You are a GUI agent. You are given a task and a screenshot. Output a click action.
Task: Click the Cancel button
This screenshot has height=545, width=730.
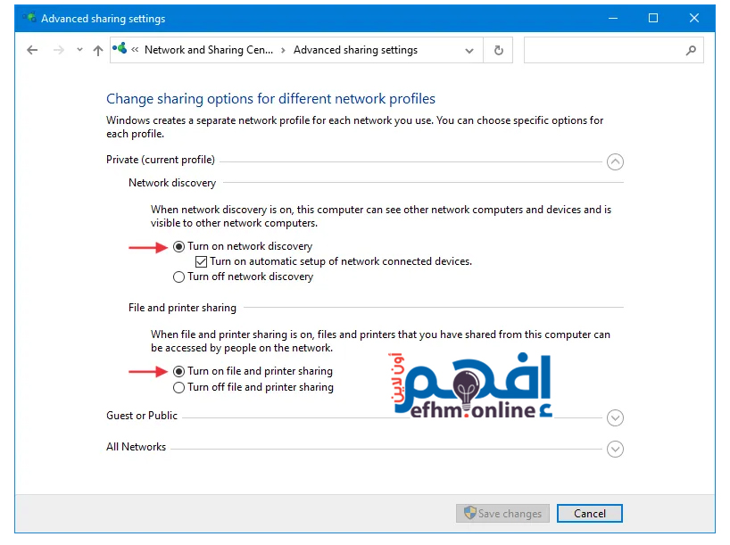tap(589, 514)
